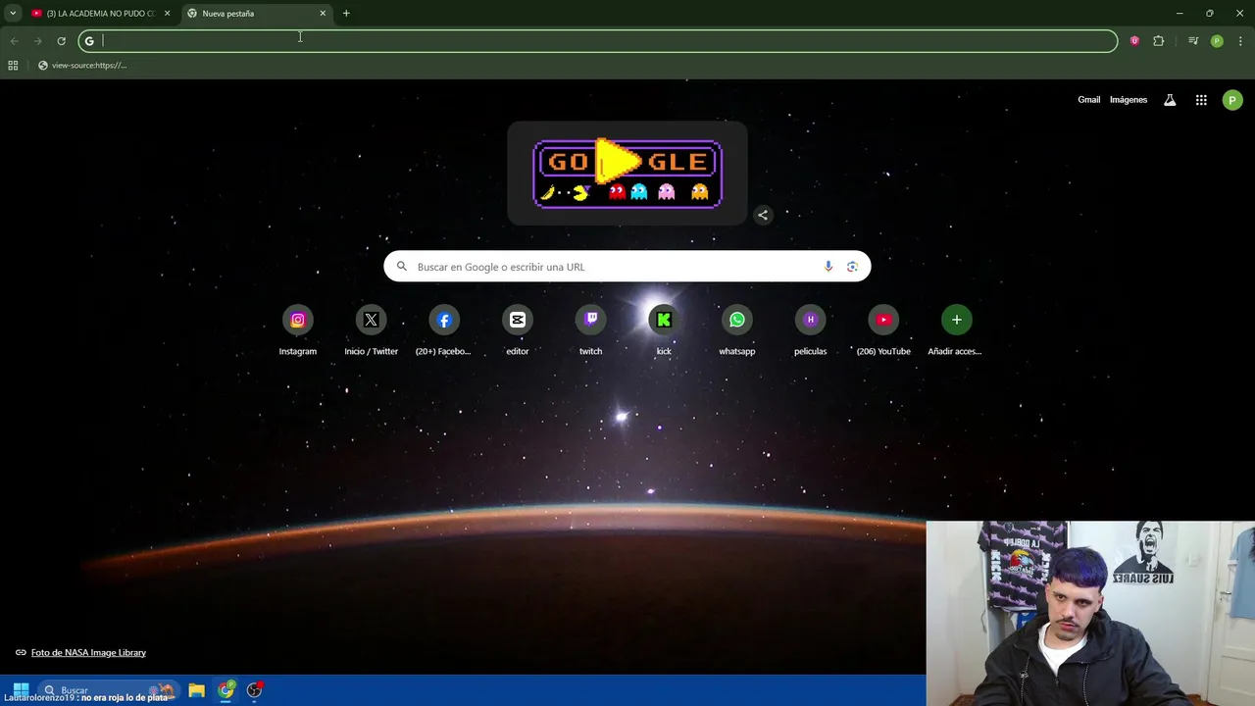Open the Imágenes link

pos(1129,100)
